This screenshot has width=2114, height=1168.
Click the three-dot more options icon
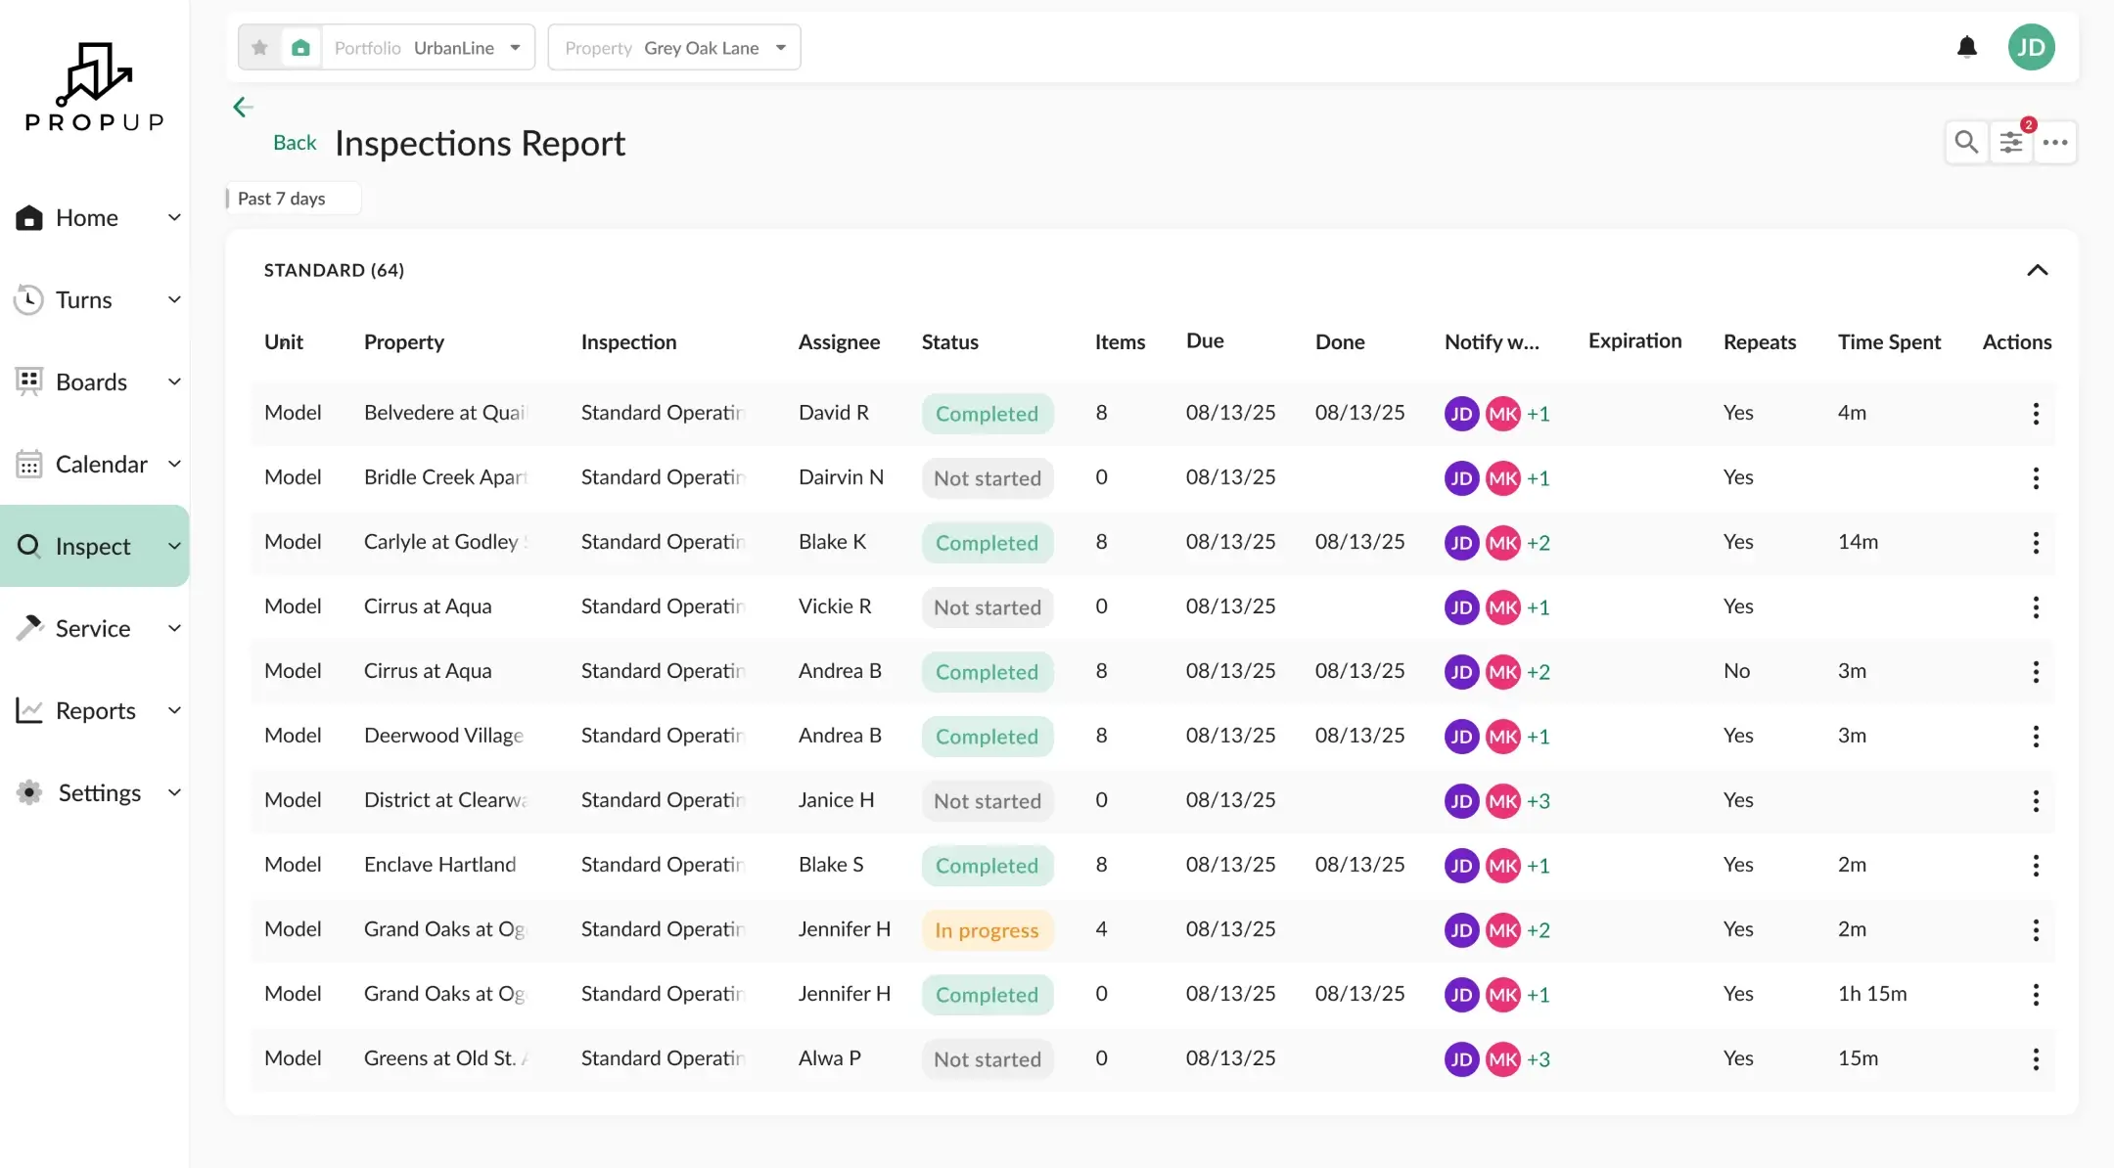[x=2055, y=143]
